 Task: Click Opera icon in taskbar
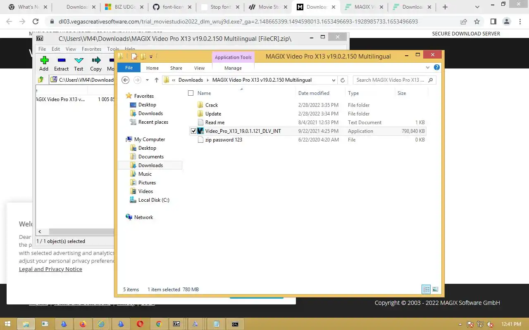click(x=140, y=324)
